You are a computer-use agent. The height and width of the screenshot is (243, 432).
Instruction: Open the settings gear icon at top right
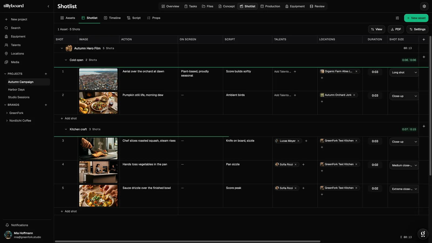click(x=424, y=6)
